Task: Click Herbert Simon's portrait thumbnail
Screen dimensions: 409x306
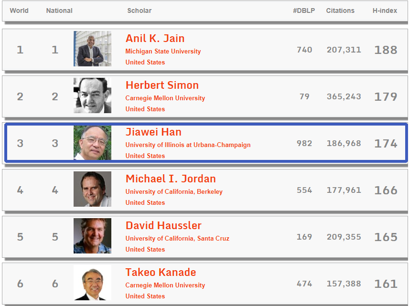Action: (x=92, y=95)
